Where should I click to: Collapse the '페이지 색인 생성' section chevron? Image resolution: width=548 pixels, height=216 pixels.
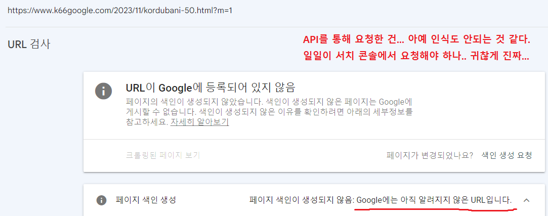click(x=527, y=200)
